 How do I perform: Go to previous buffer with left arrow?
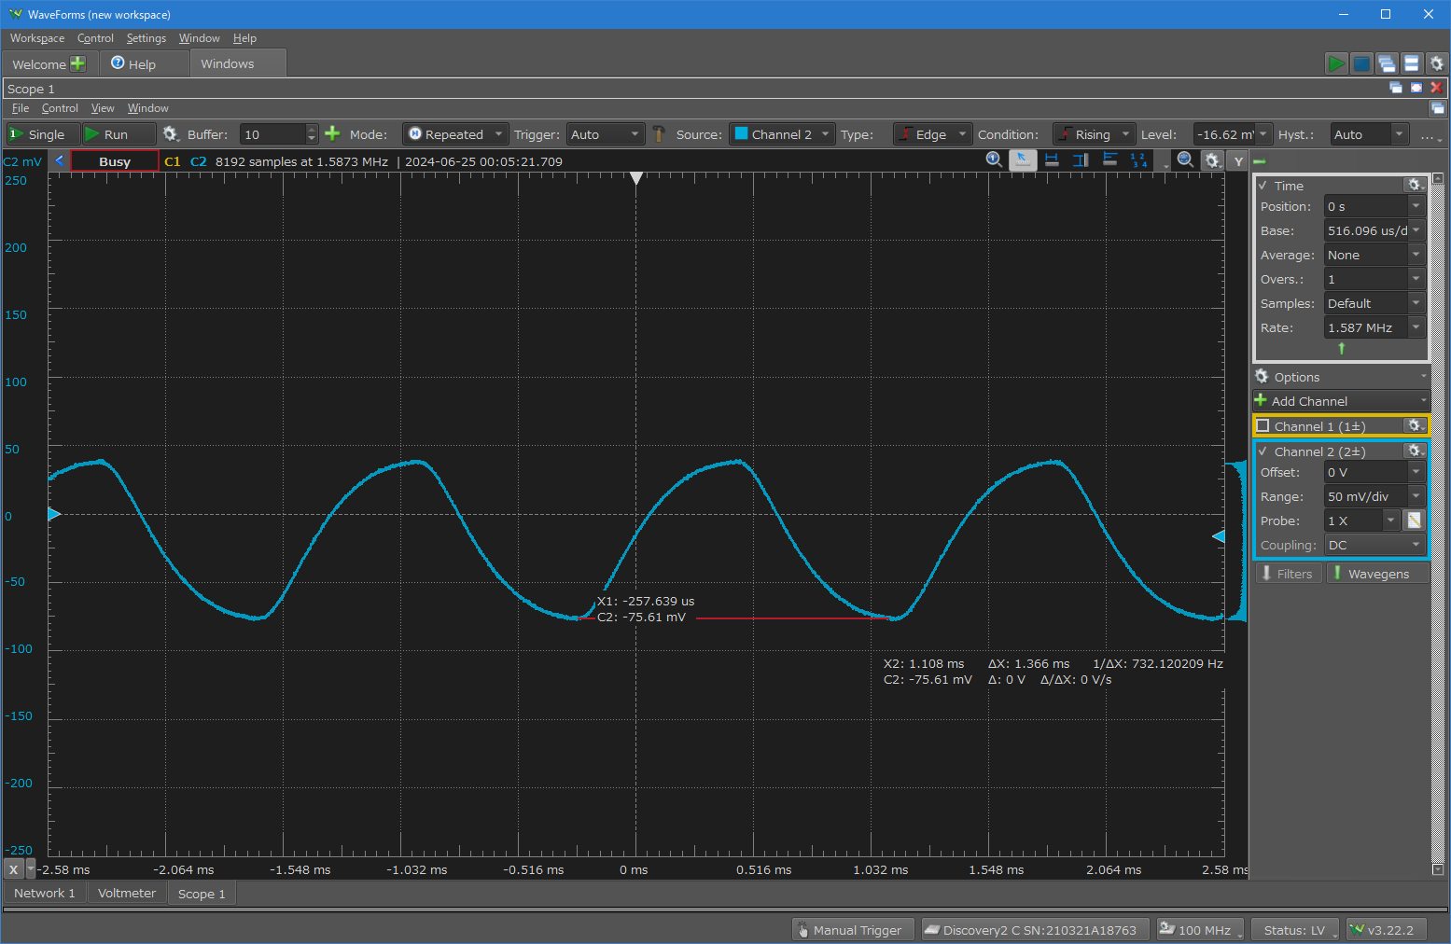[60, 160]
